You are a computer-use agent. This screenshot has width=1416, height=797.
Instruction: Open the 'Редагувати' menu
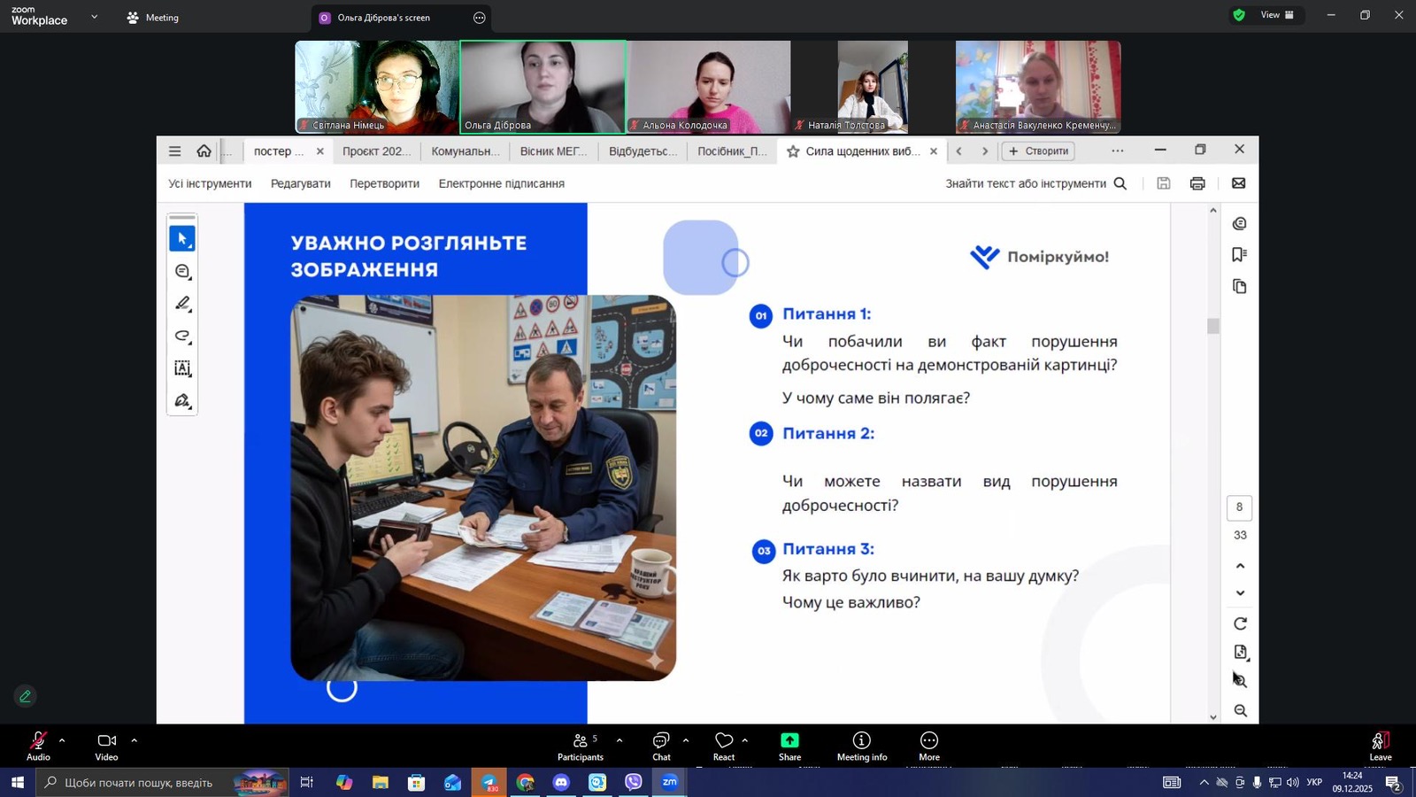tap(300, 183)
